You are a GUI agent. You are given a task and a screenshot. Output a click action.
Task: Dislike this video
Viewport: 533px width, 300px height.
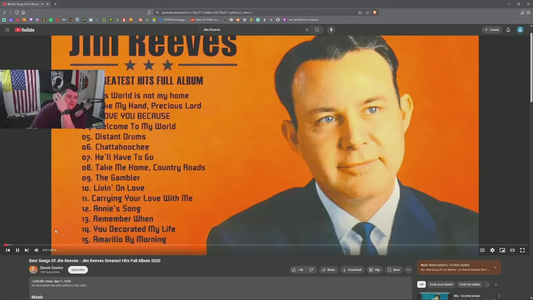[x=311, y=270]
